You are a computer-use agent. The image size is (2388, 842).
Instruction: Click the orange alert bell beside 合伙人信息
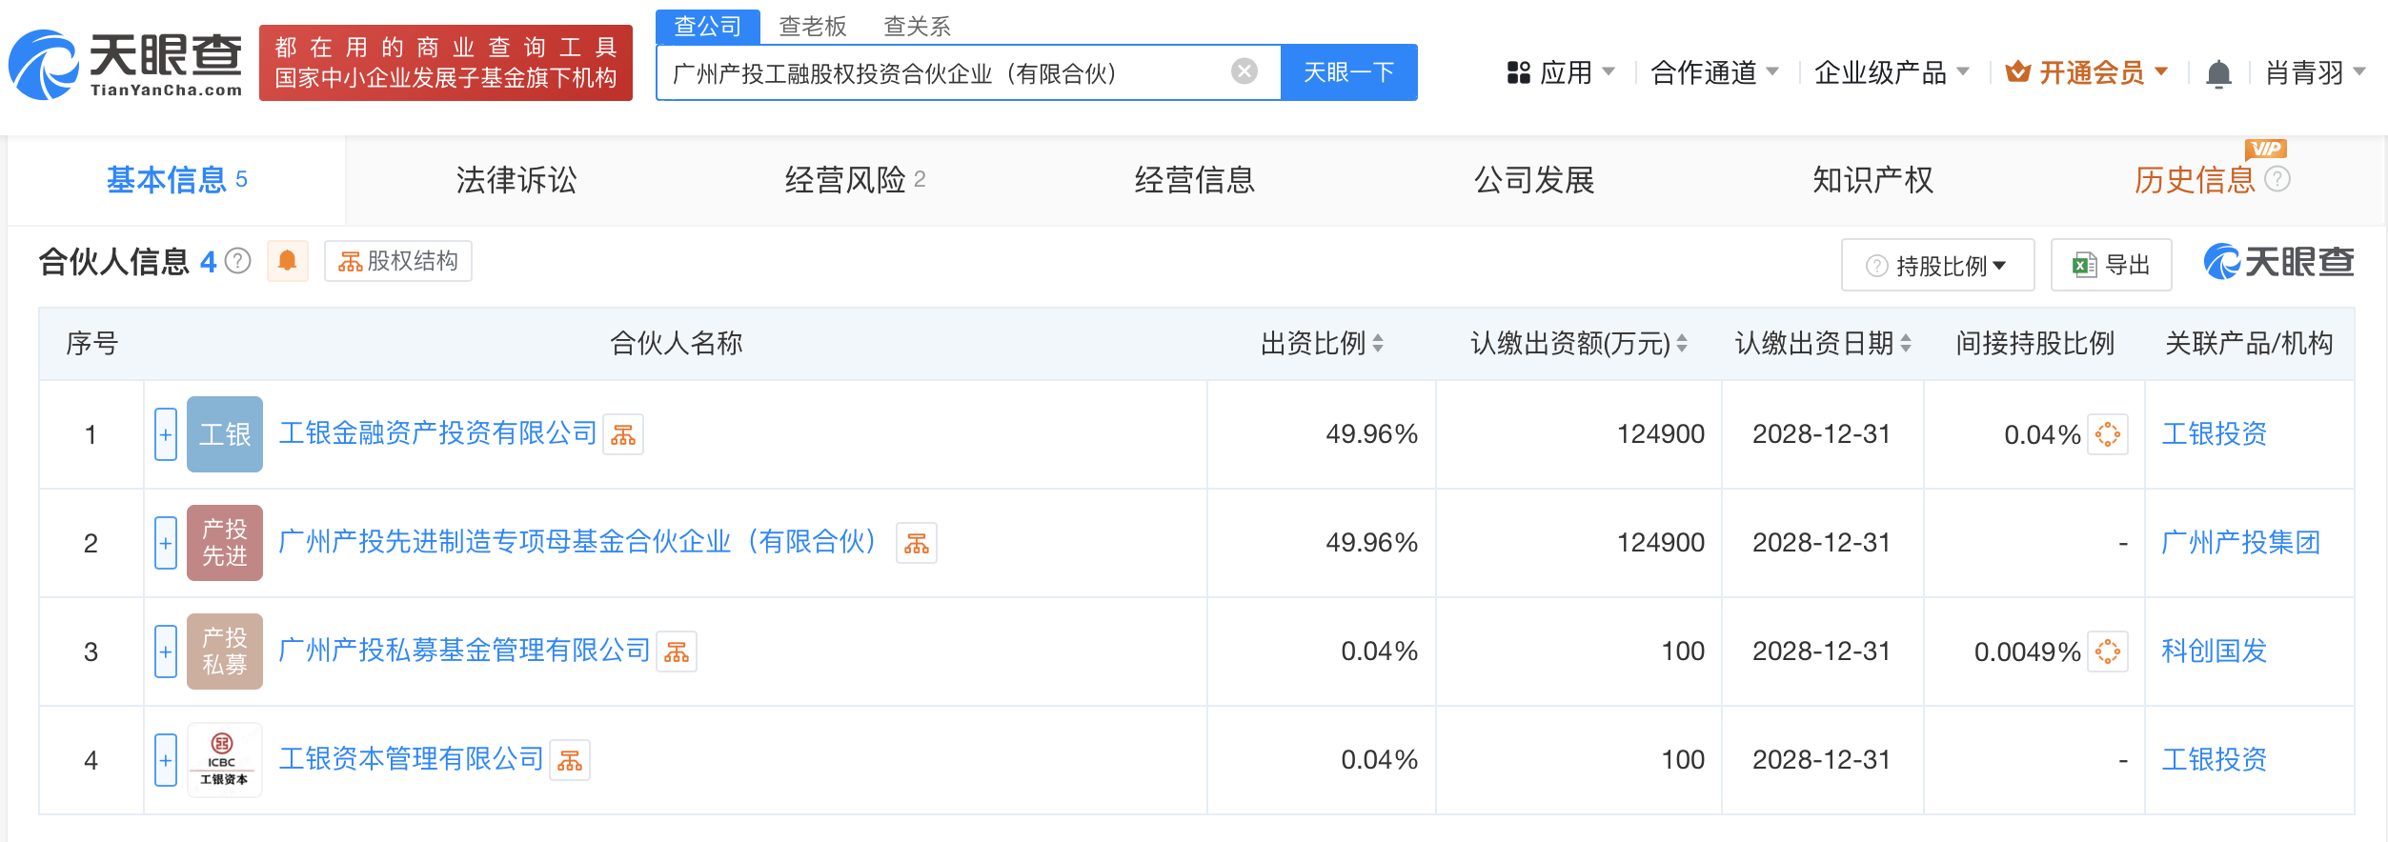click(x=287, y=261)
